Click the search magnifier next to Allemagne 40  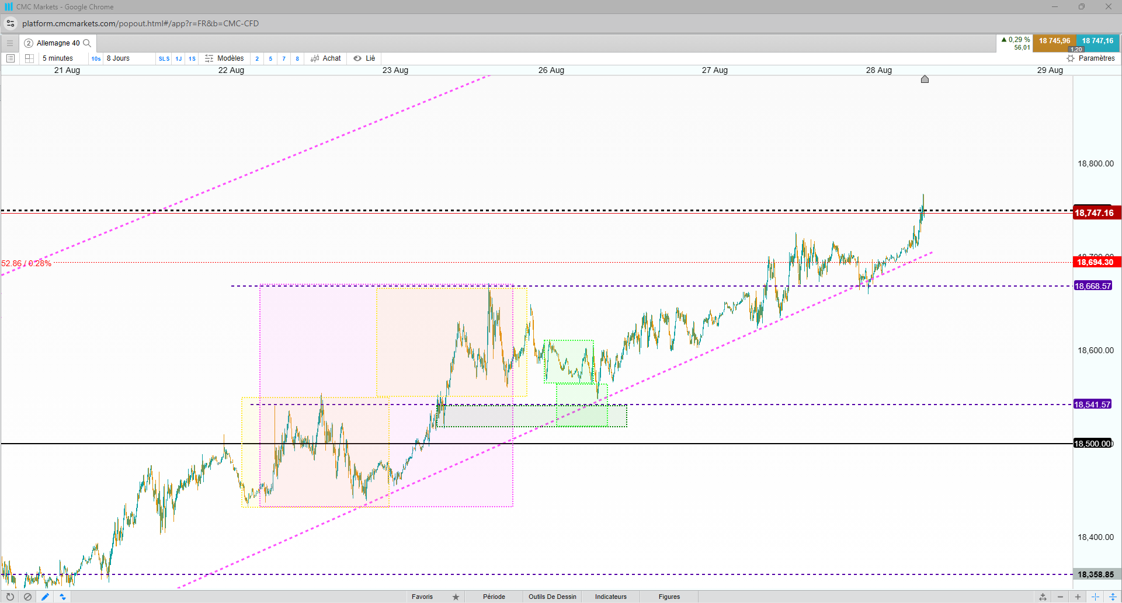[87, 43]
